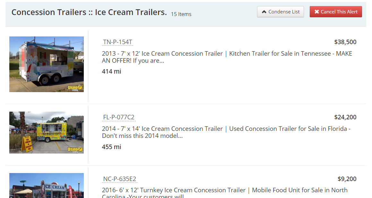This screenshot has height=198, width=372.
Task: Click the up-chevron icon on Condense List
Action: pyautogui.click(x=264, y=12)
